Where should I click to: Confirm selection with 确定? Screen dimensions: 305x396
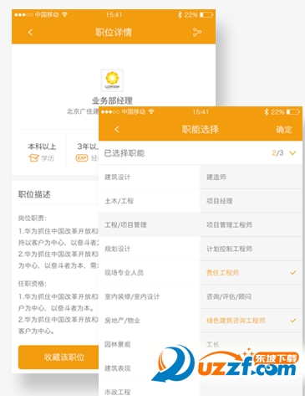coord(284,129)
